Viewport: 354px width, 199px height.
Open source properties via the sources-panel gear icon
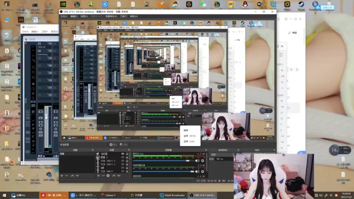[108, 176]
